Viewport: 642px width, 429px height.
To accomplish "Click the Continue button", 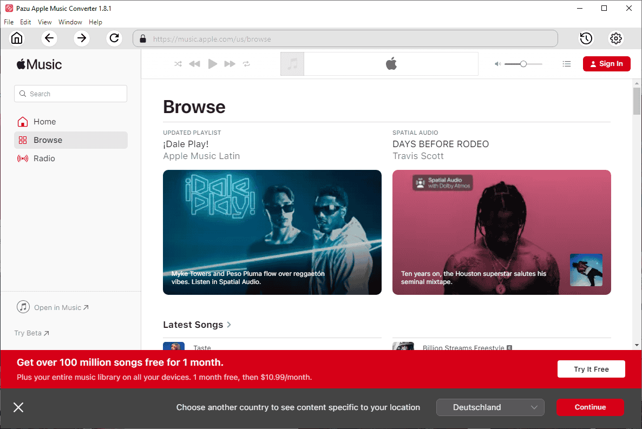I will click(590, 407).
